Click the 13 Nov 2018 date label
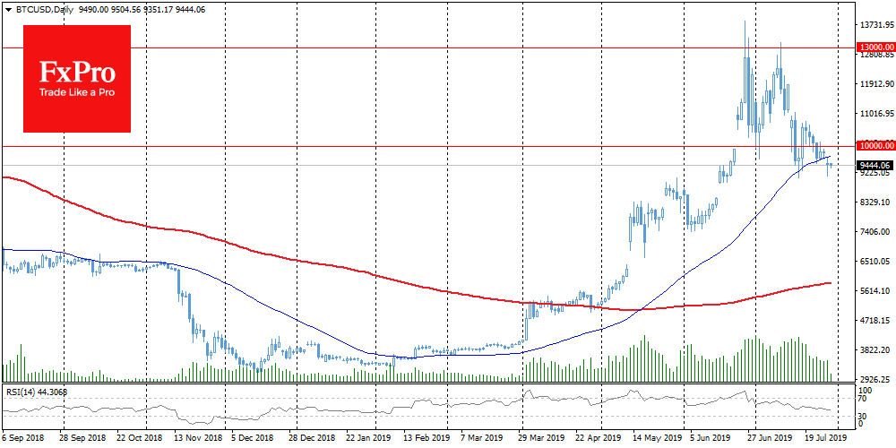The height and width of the screenshot is (448, 896). [x=196, y=440]
